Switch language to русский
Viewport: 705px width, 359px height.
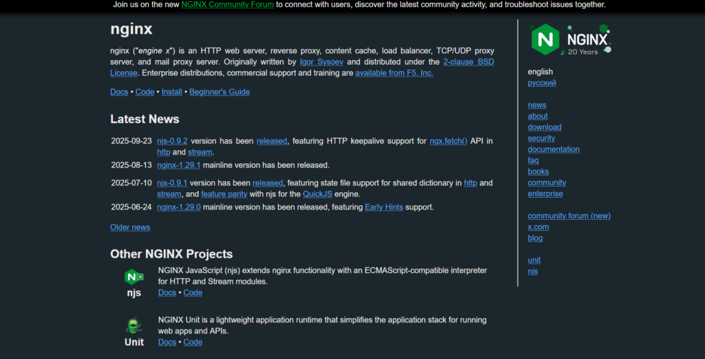542,83
